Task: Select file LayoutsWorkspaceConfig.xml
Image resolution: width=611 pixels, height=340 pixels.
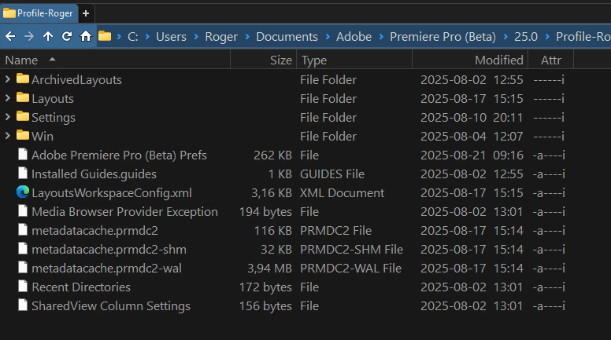Action: pyautogui.click(x=112, y=192)
